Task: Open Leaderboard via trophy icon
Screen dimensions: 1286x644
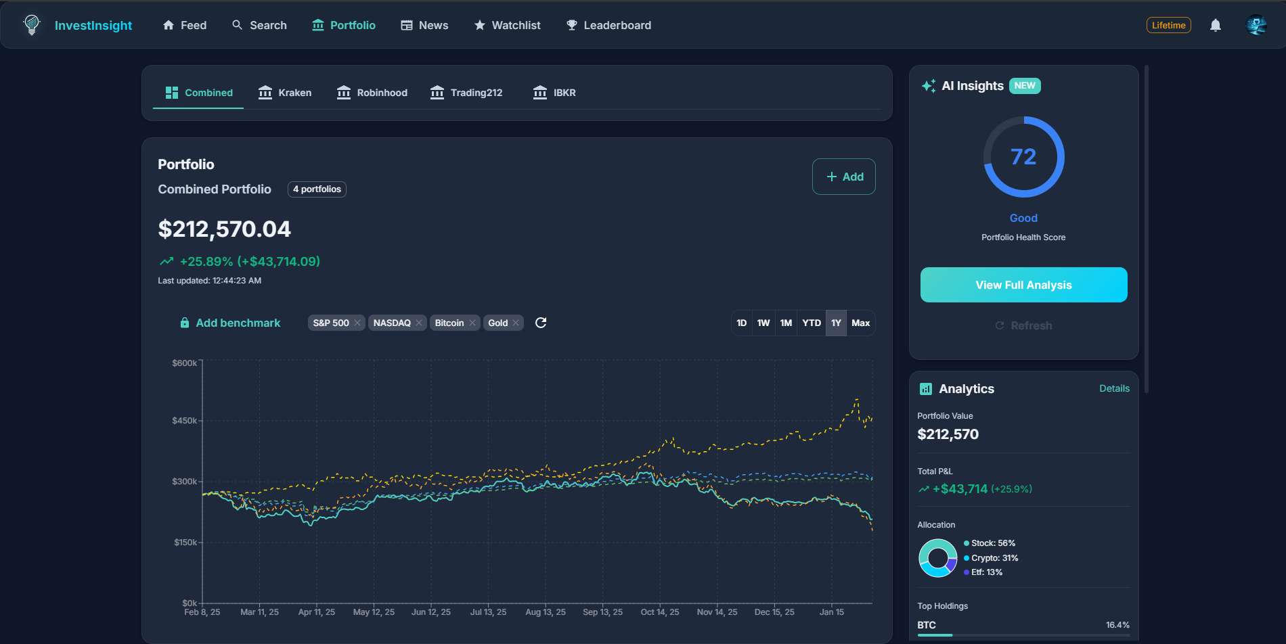Action: (571, 24)
